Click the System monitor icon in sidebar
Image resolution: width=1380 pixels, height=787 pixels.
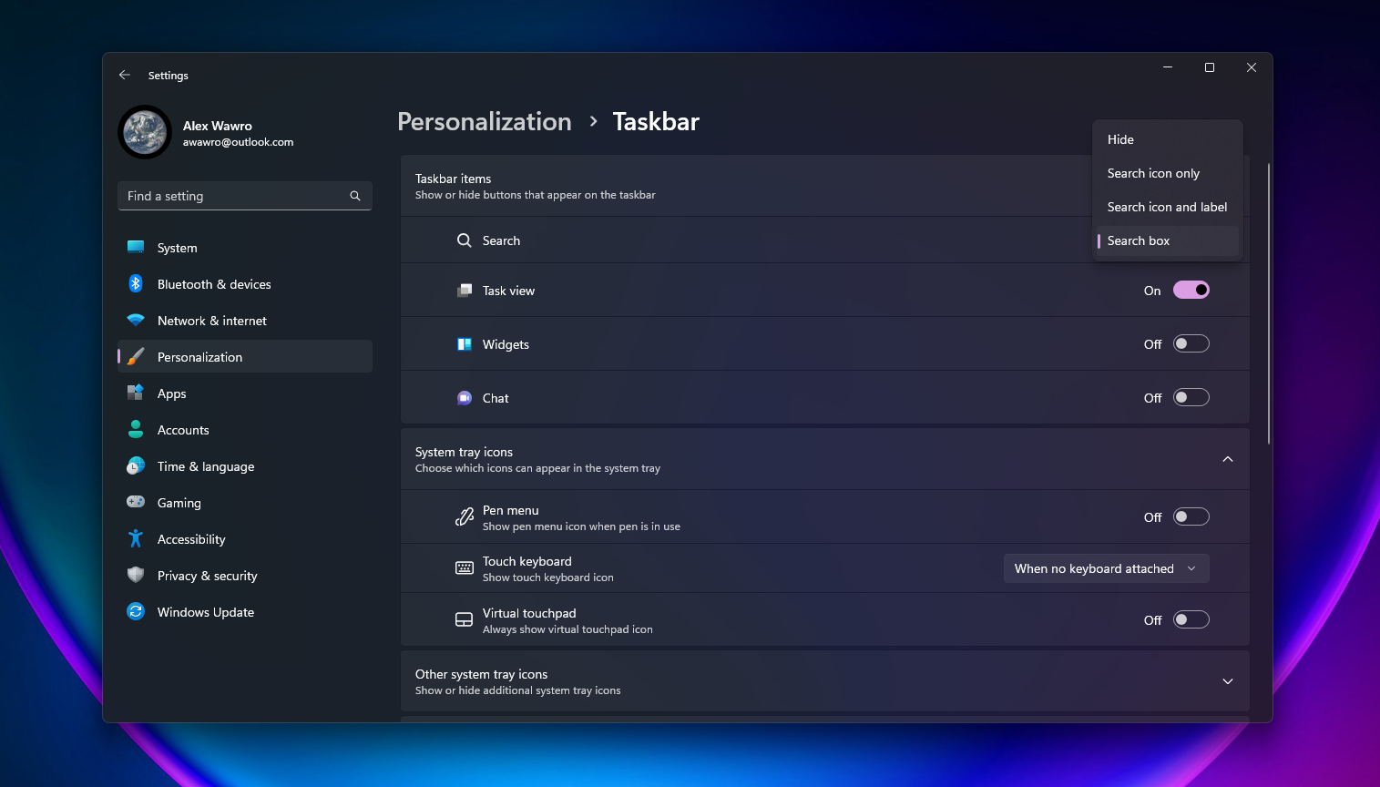coord(136,247)
